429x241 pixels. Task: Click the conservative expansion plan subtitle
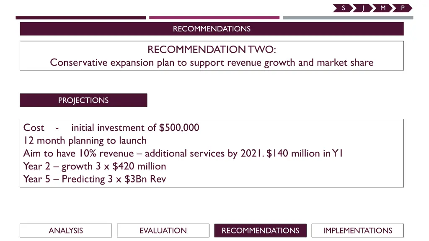click(x=212, y=63)
